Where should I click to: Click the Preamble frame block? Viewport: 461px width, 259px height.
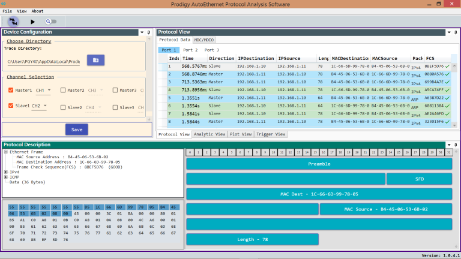coord(319,164)
